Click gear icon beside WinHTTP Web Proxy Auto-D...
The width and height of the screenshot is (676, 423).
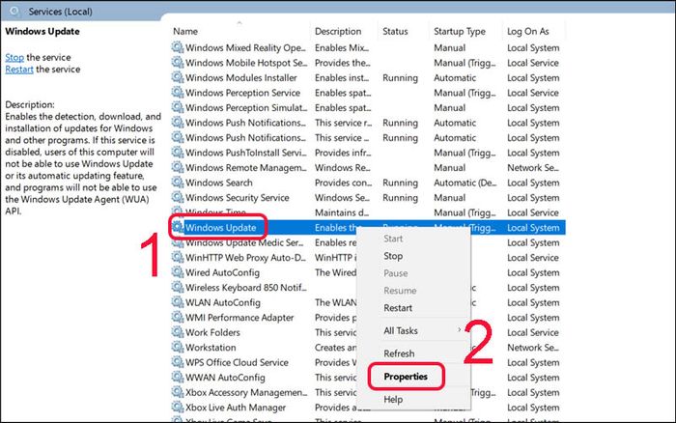(x=177, y=257)
